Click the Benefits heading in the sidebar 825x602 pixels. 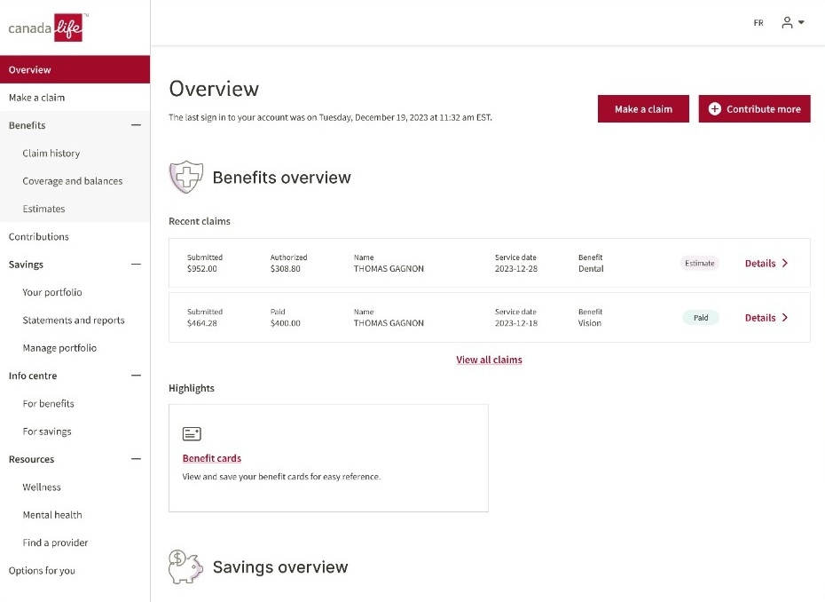click(x=27, y=125)
